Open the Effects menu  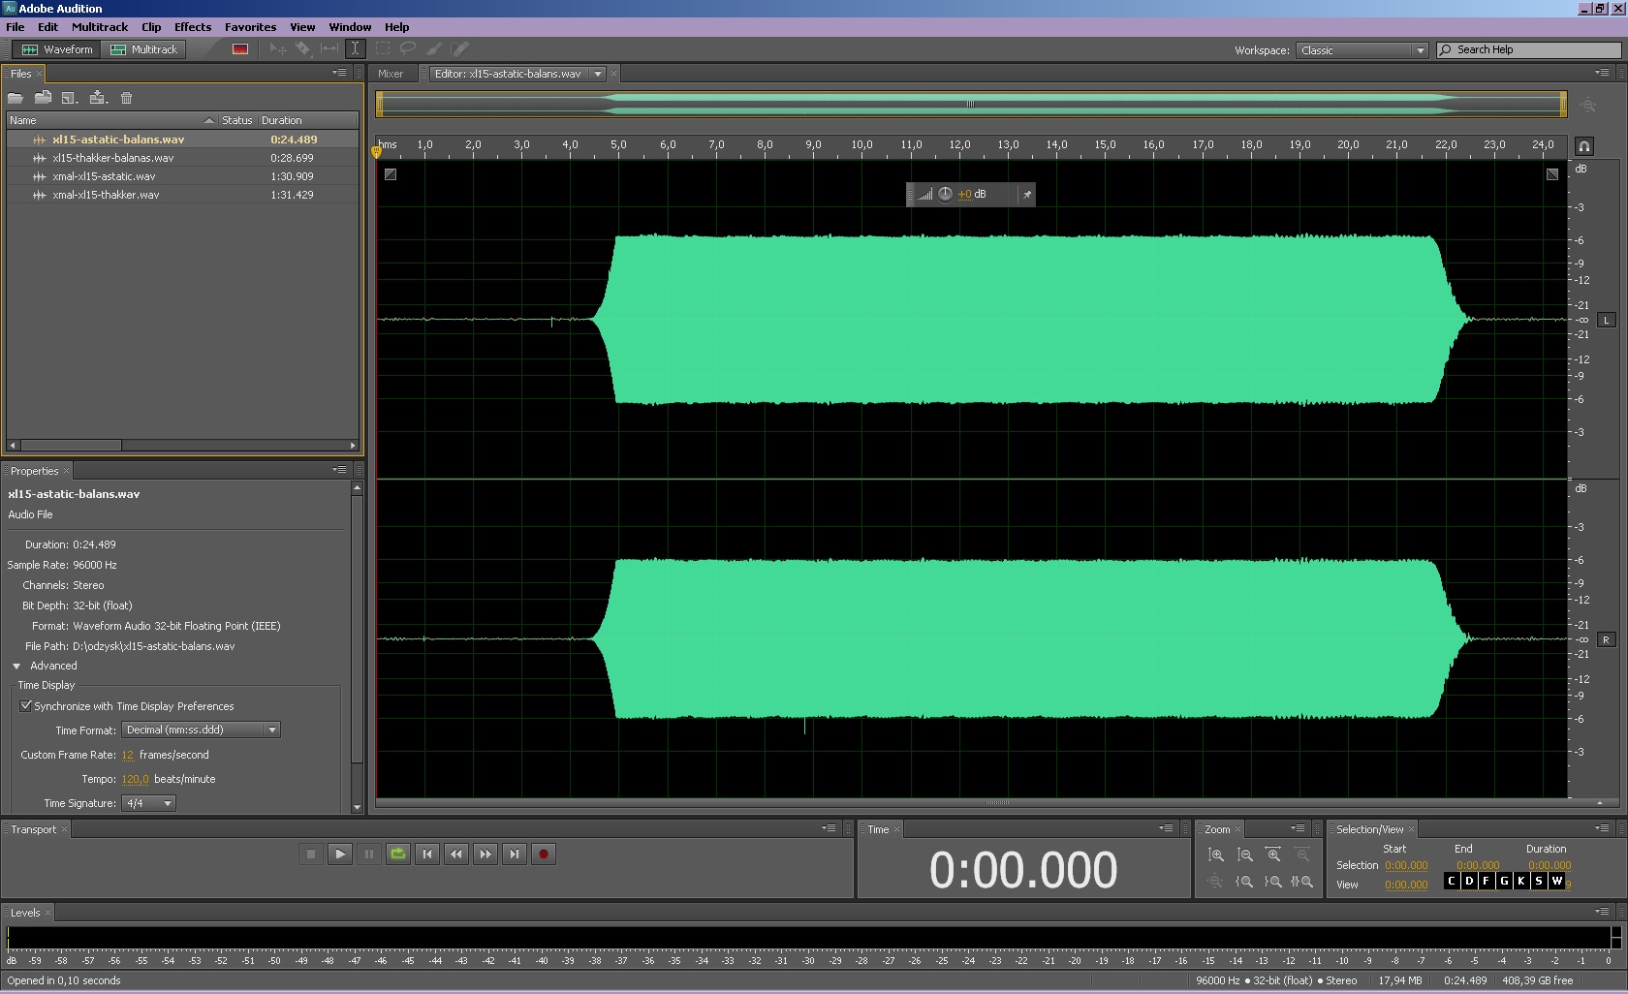click(192, 27)
